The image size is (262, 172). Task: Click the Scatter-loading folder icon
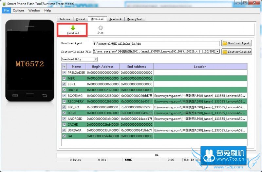click(225, 52)
